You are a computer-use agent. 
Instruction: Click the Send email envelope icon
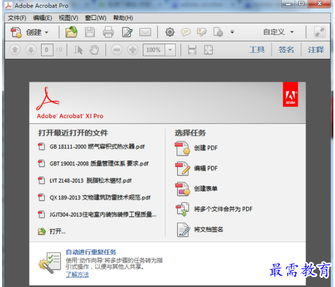tap(145, 32)
